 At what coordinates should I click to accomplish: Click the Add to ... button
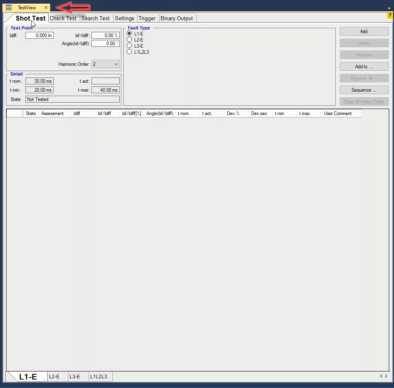pyautogui.click(x=364, y=67)
